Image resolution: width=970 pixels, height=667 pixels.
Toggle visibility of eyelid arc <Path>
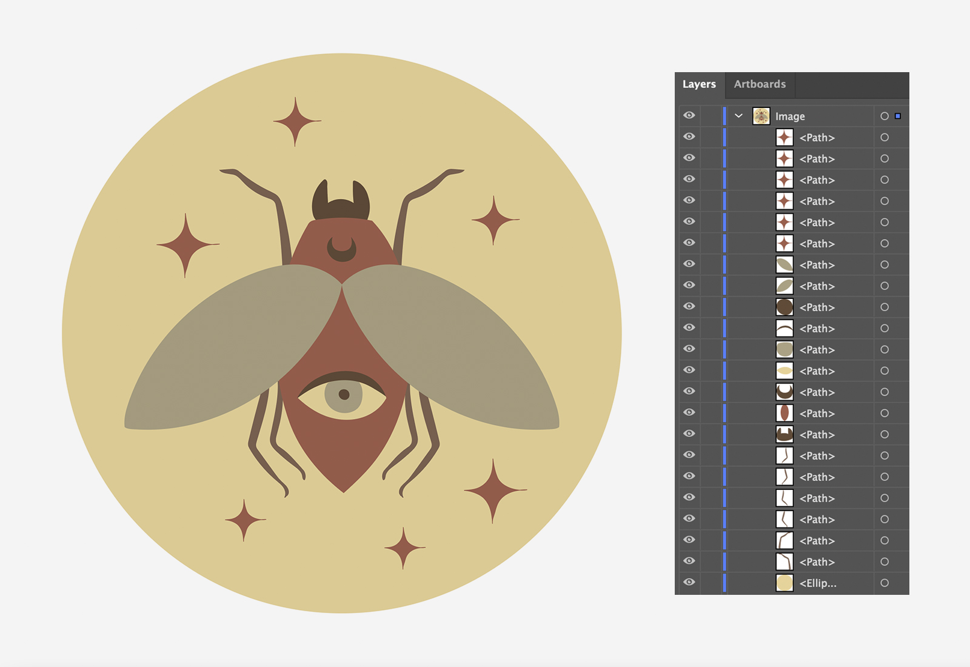(x=689, y=327)
